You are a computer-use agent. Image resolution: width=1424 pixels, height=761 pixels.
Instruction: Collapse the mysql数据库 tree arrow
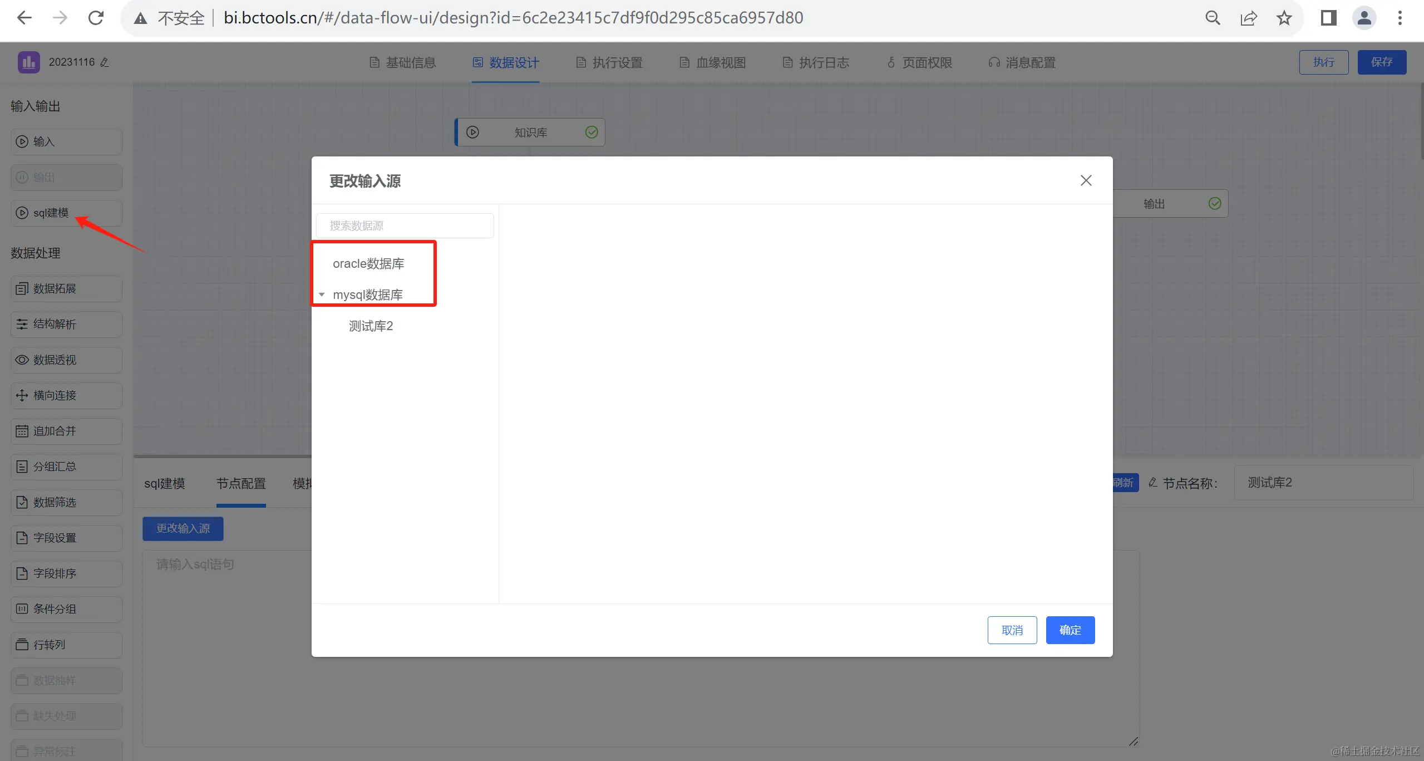[322, 294]
